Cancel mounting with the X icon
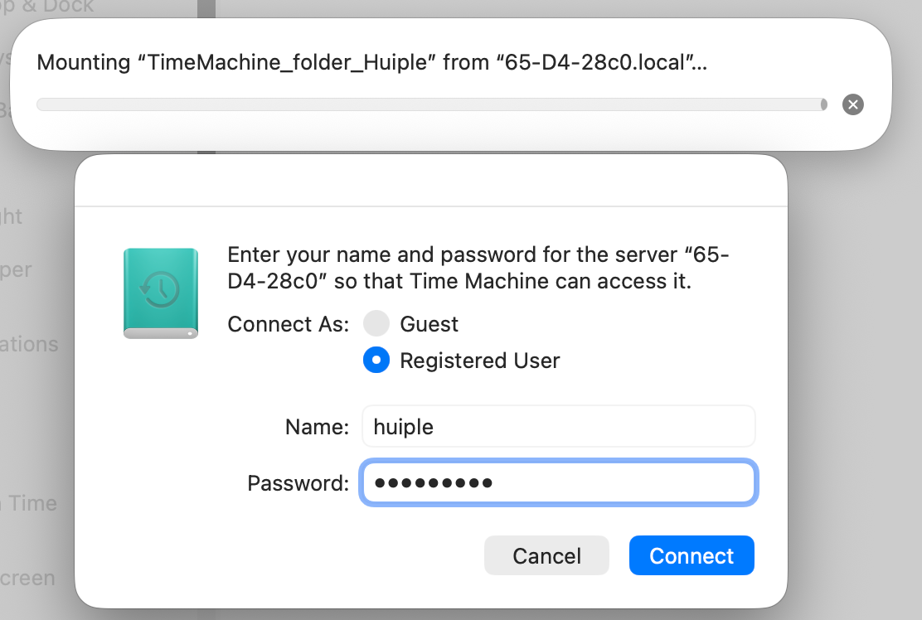 [852, 104]
